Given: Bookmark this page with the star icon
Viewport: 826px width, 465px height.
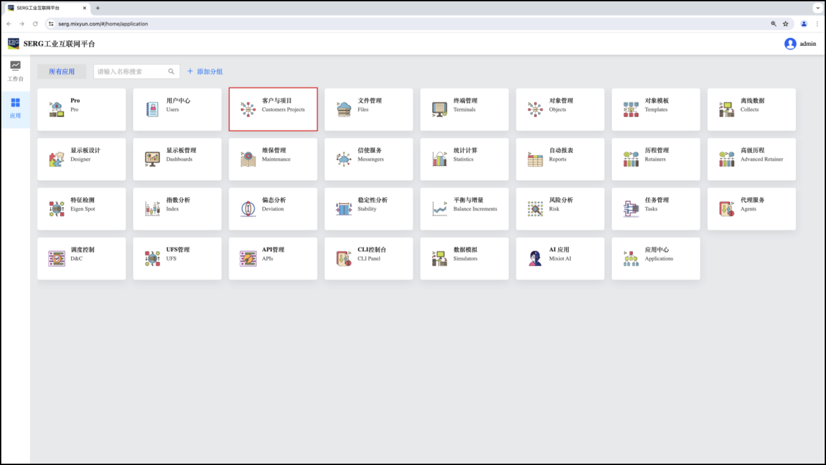Looking at the screenshot, I should (x=786, y=24).
